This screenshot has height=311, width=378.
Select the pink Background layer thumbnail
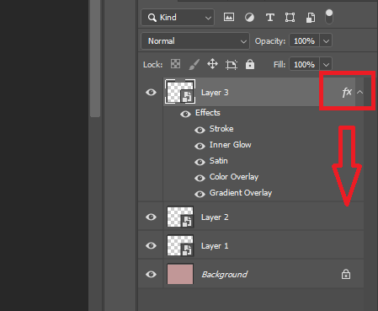pos(180,274)
